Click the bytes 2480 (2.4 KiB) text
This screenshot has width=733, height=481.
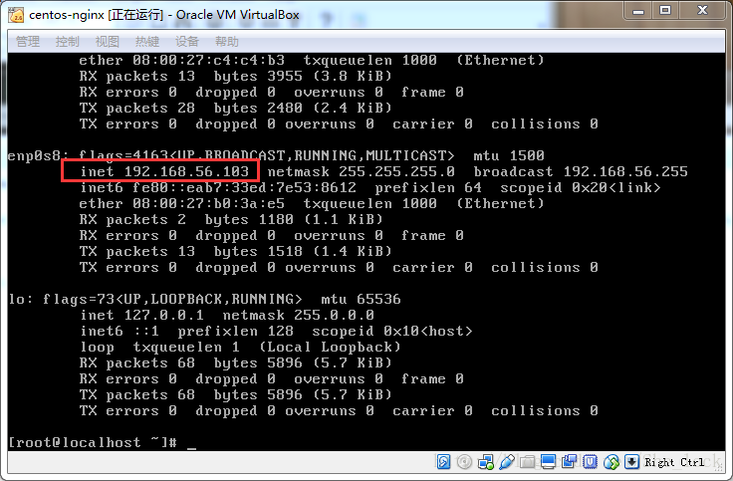303,108
